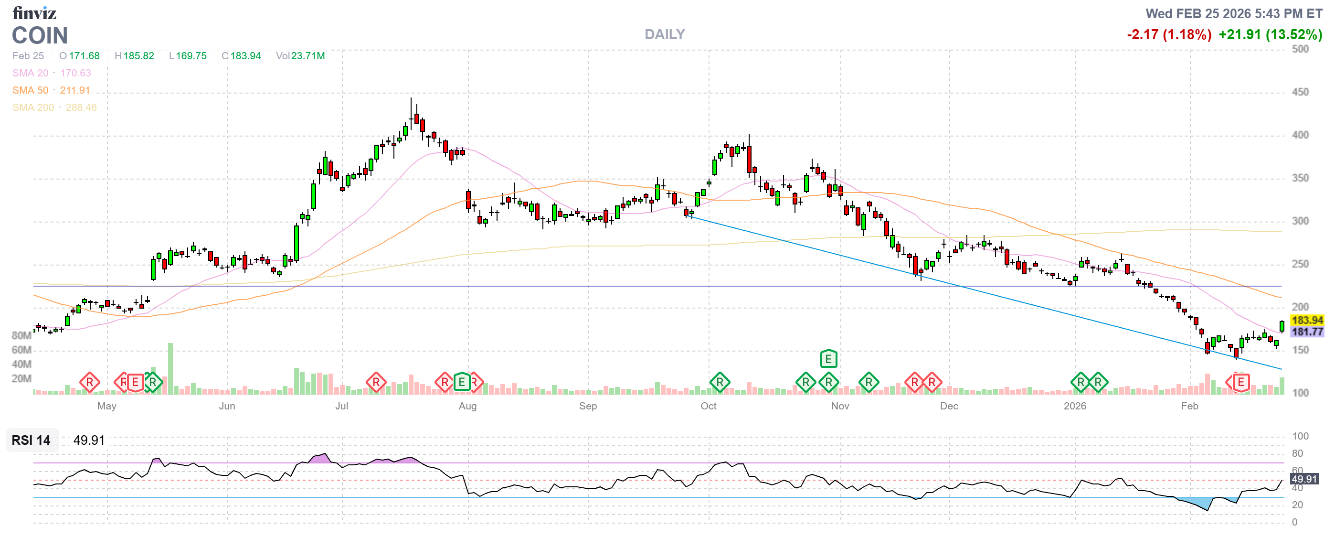Click the green R marker at start of October
The image size is (1335, 537).
pos(720,383)
